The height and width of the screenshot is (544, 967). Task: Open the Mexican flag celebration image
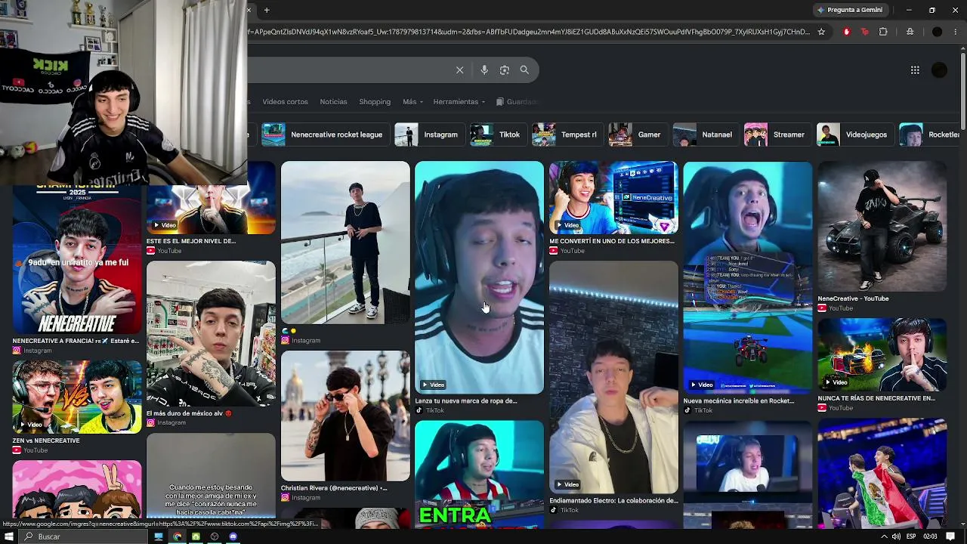pos(882,474)
